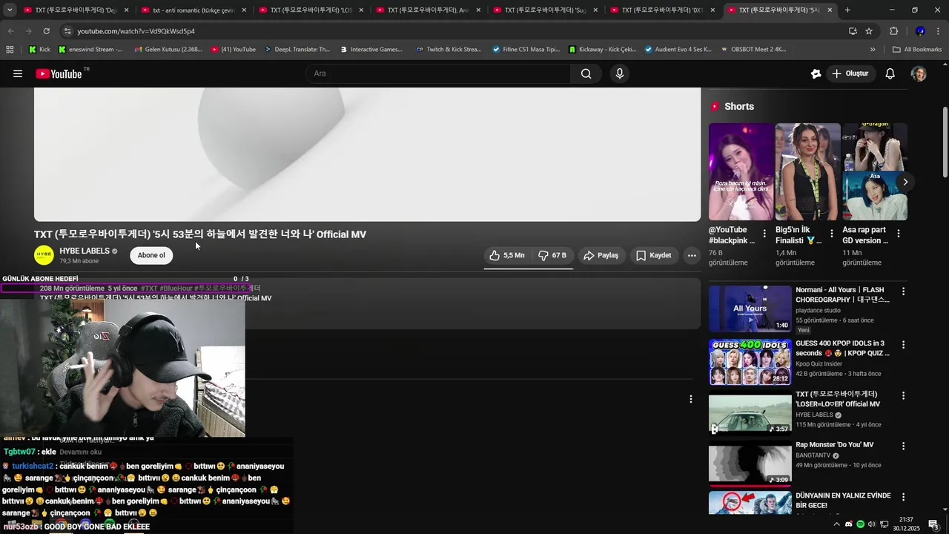Open options for Normani All Yours video
The image size is (949, 534).
click(x=903, y=291)
